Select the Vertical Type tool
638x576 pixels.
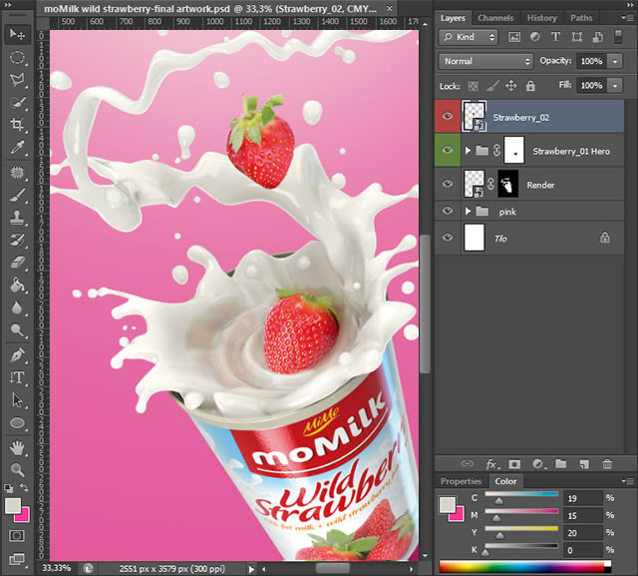[17, 377]
